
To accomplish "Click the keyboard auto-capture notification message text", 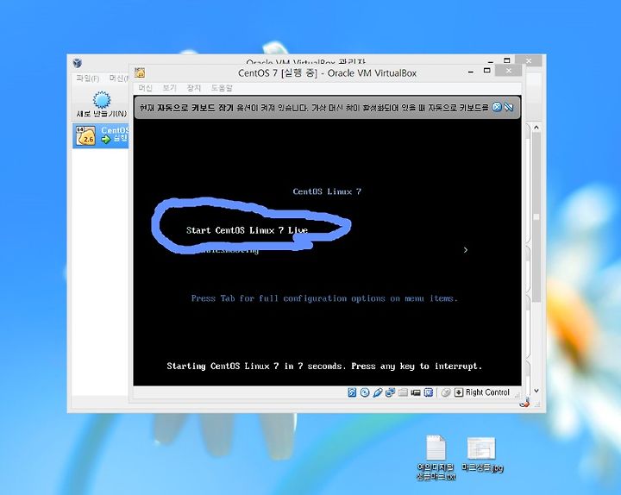I will pyautogui.click(x=315, y=107).
